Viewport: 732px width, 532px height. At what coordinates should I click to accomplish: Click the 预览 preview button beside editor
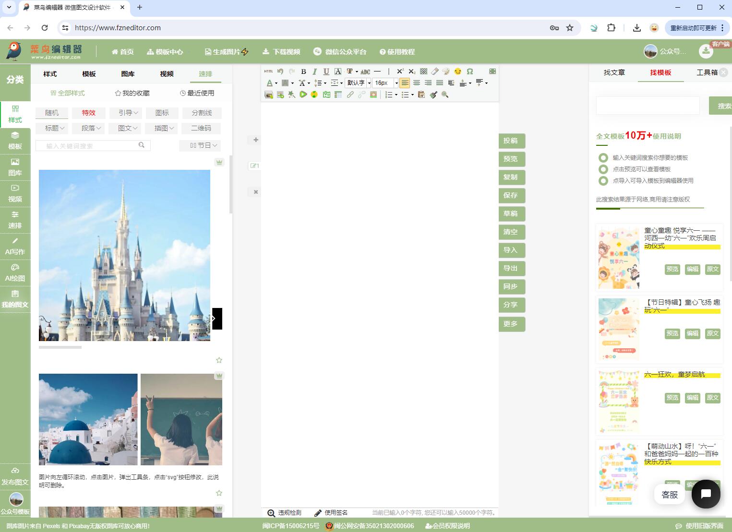click(x=511, y=159)
